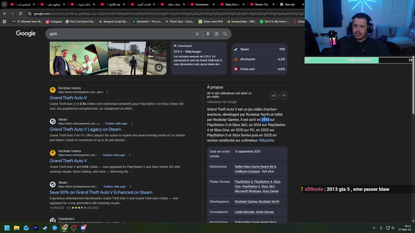The width and height of the screenshot is (415, 233).
Task: Open Imran Sarwar designer link
Action: [265, 212]
